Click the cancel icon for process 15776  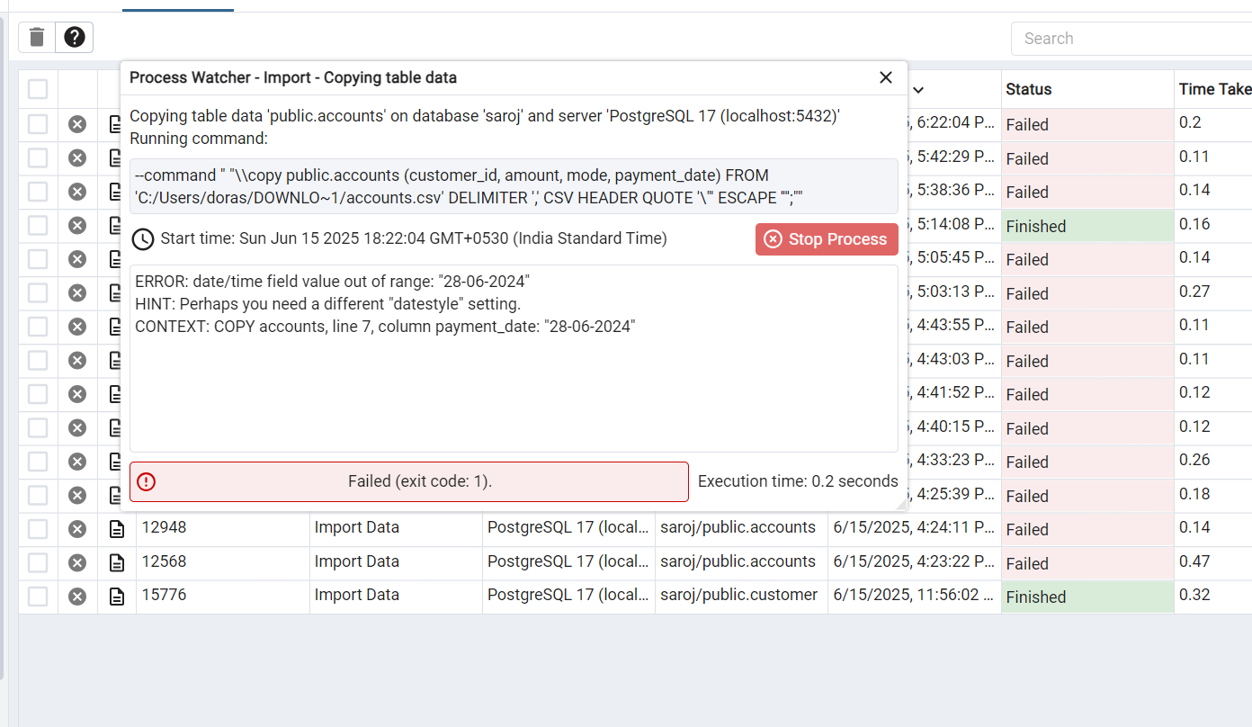coord(77,596)
